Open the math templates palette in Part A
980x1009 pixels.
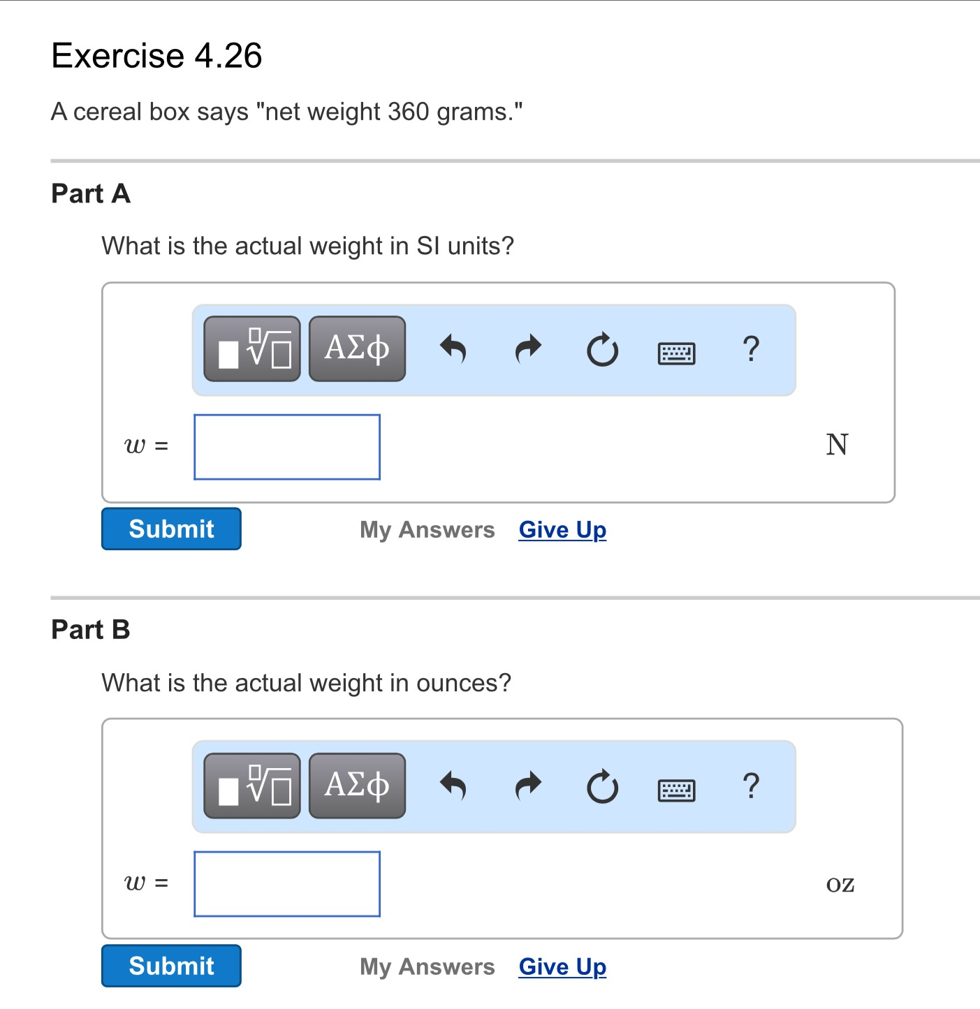coord(251,349)
